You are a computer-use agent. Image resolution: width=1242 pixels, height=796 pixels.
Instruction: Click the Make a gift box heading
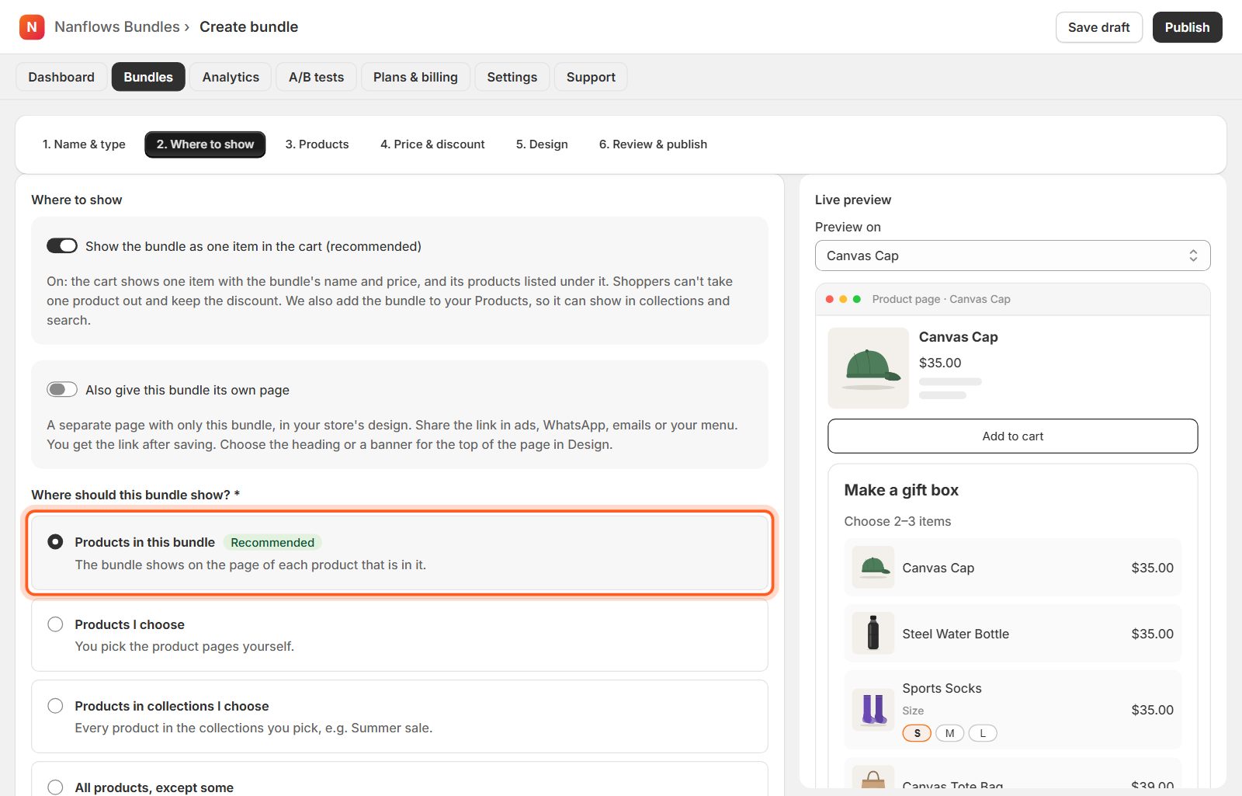[x=901, y=490]
